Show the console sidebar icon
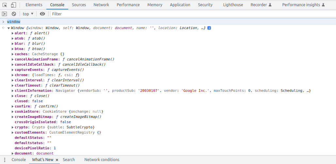 point(5,14)
